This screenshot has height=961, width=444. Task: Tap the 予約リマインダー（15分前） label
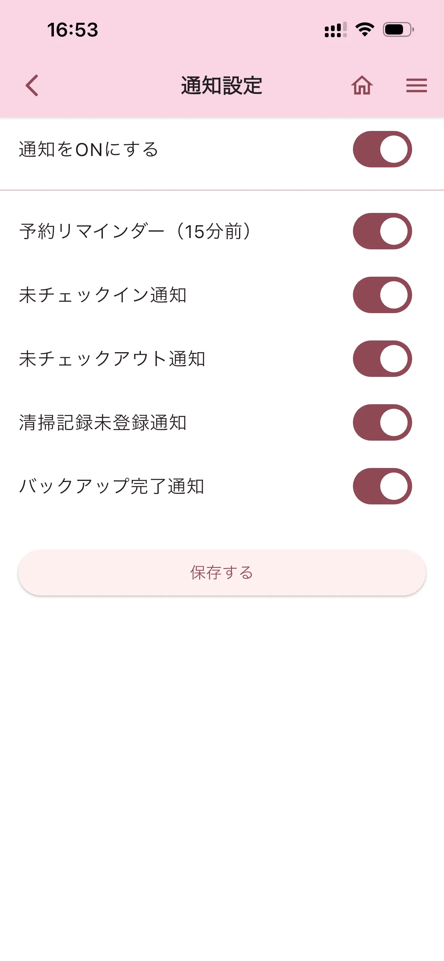[135, 231]
